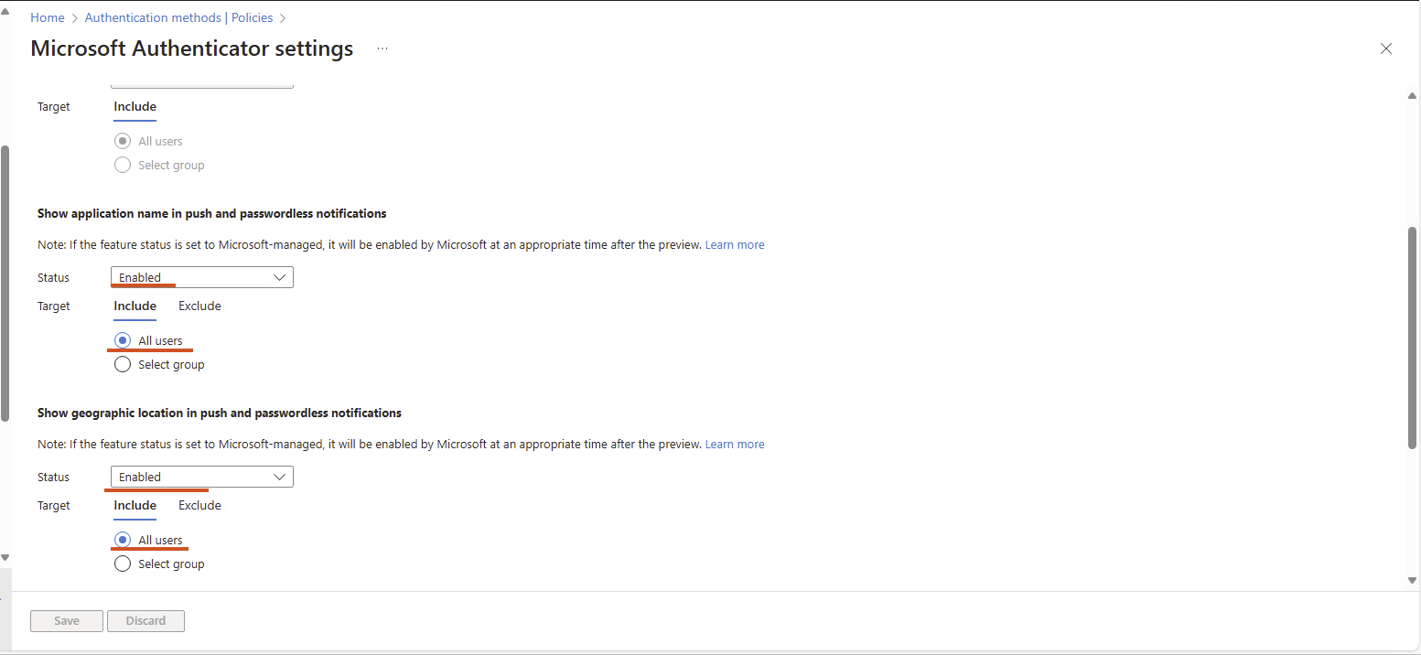This screenshot has width=1421, height=655.
Task: Click the left scrollbar down arrow
Action: point(5,557)
